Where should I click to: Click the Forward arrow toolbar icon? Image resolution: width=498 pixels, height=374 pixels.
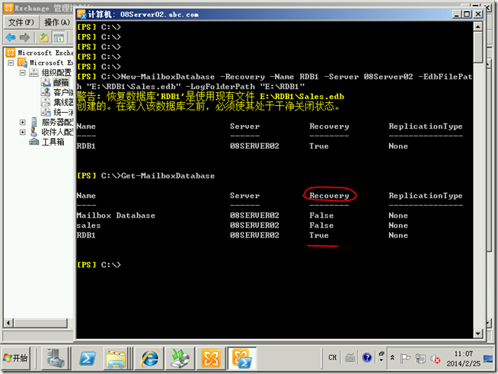[x=25, y=37]
